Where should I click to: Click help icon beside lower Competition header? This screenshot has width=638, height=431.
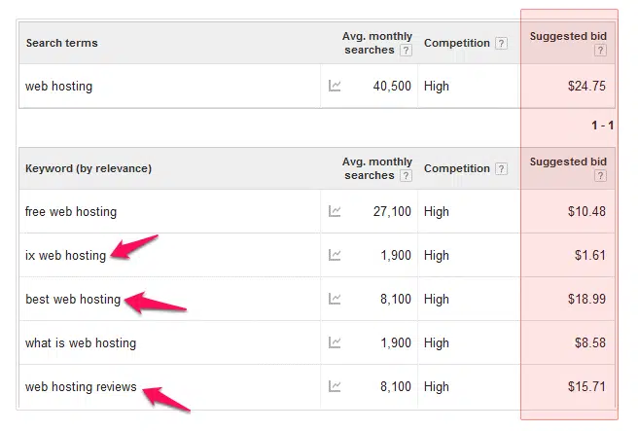coord(501,168)
